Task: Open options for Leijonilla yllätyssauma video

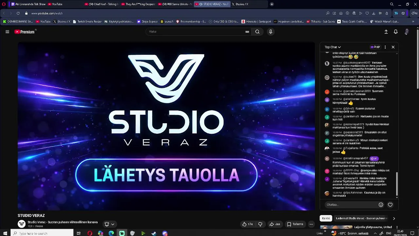Action: pos(397,227)
